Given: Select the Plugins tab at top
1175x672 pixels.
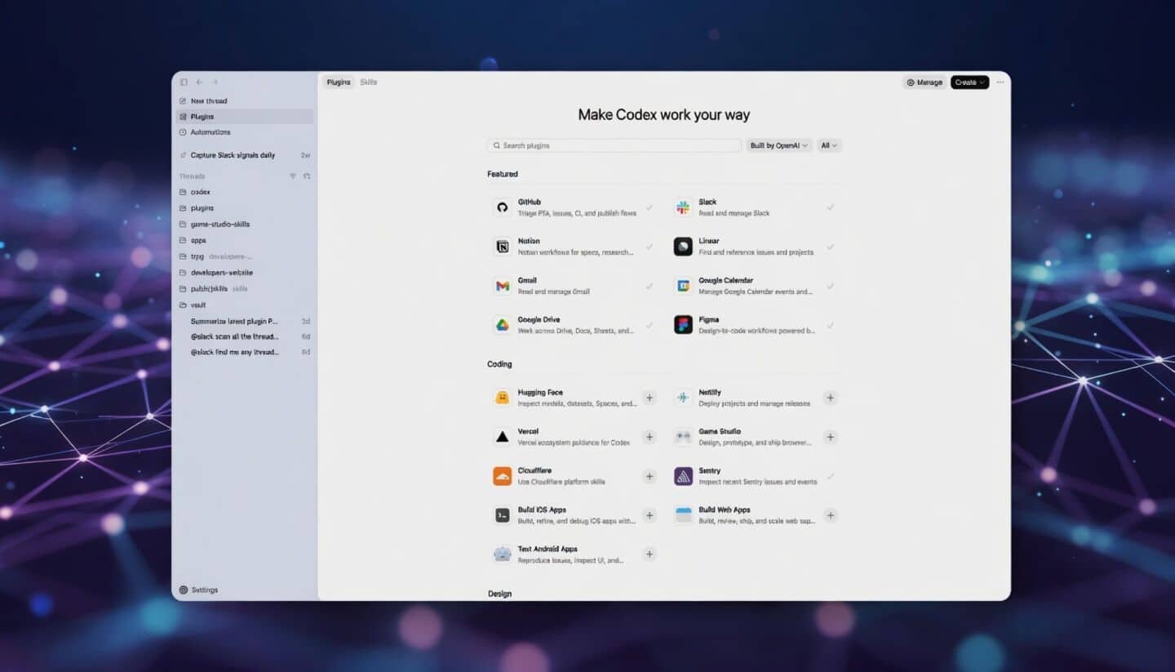Looking at the screenshot, I should (339, 82).
